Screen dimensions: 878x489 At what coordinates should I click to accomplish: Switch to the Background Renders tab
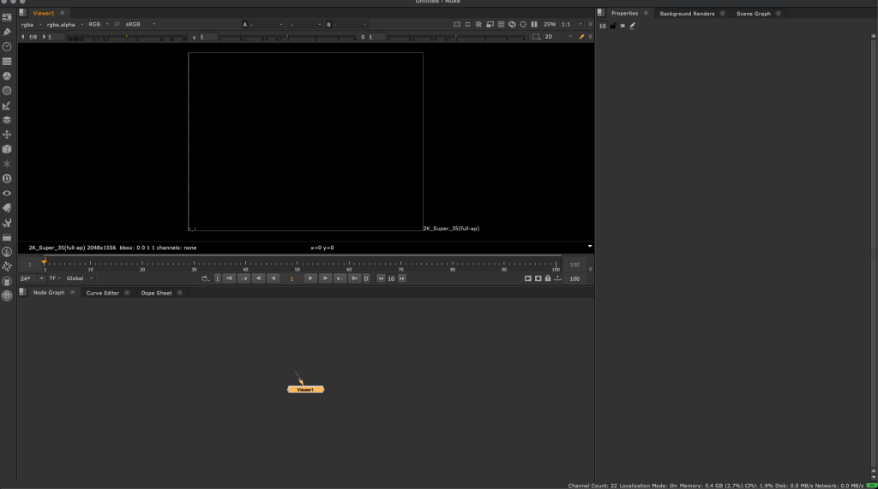687,14
